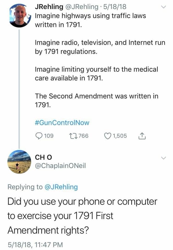The height and width of the screenshot is (250, 173).
Task: Open JRehling's profile avatar
Action: click(20, 16)
